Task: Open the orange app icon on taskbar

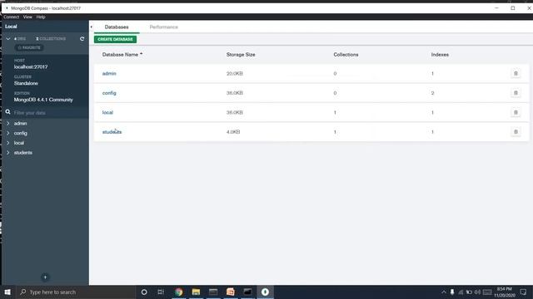Action: coord(230,292)
